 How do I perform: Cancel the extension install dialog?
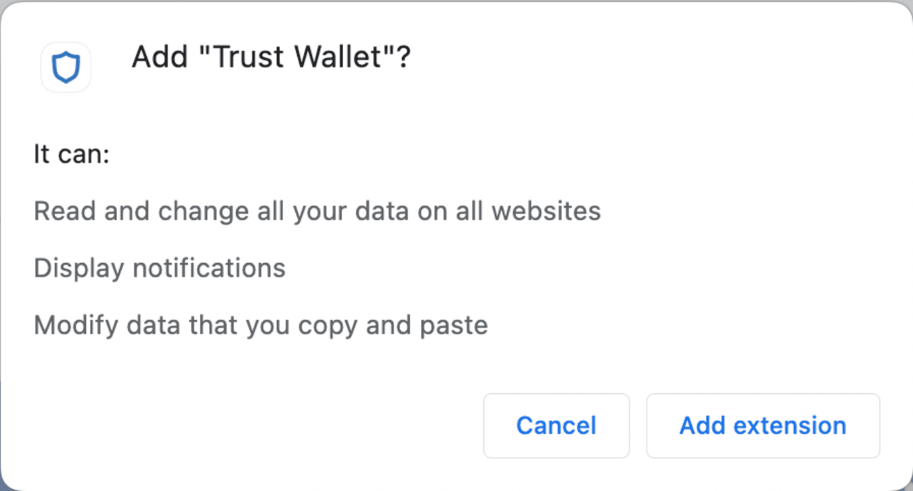point(556,426)
